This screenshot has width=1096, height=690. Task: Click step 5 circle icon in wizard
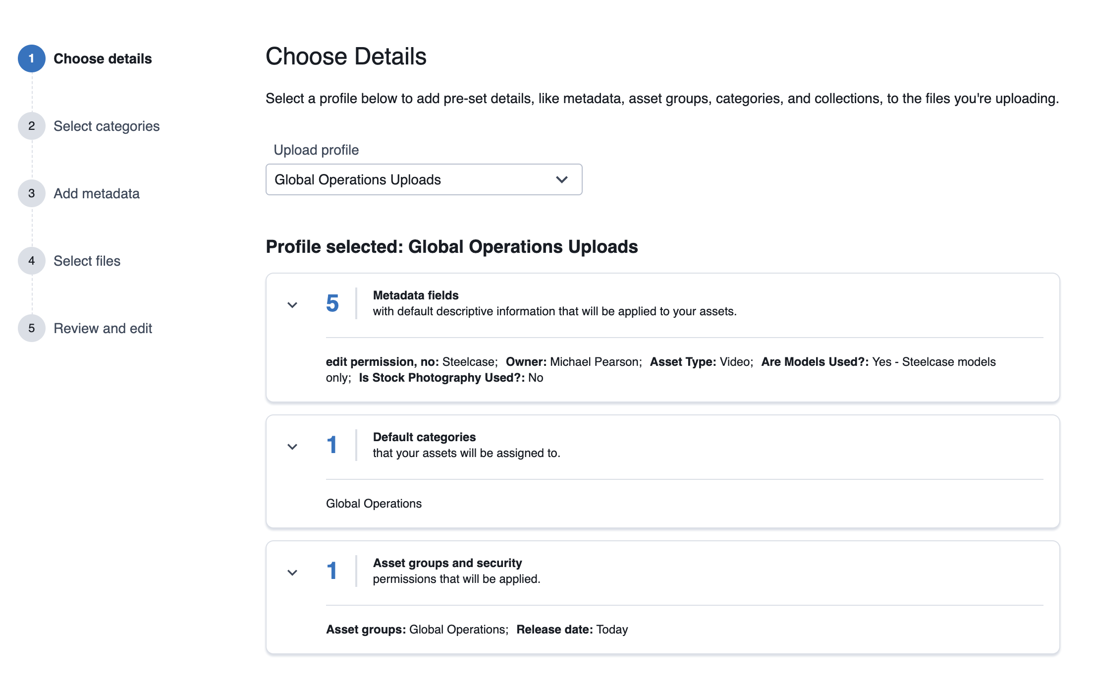(32, 328)
